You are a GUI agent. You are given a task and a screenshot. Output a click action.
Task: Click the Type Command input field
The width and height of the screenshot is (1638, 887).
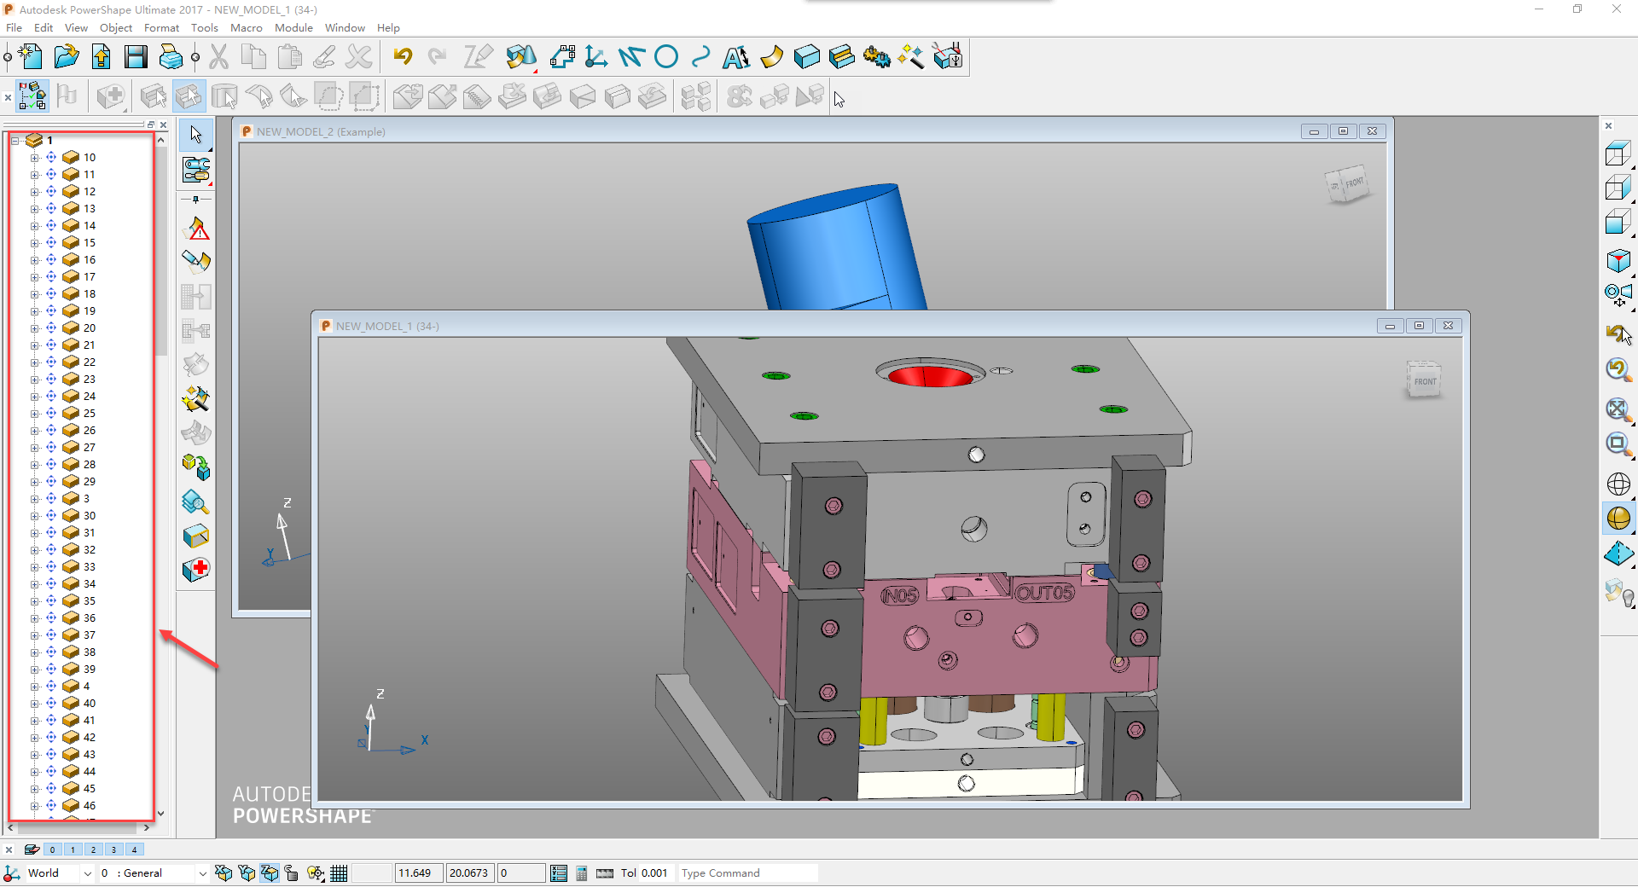(746, 873)
